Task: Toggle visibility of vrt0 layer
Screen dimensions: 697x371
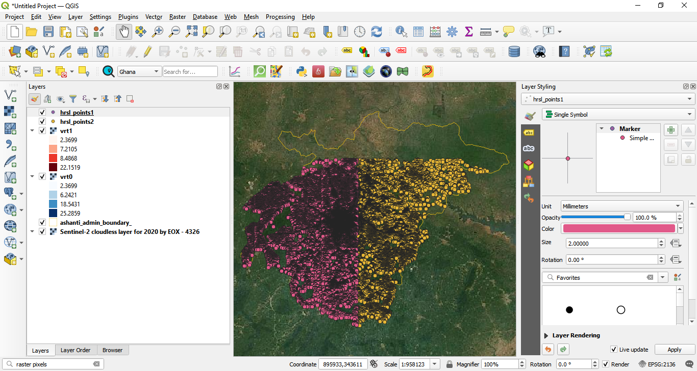Action: pyautogui.click(x=43, y=177)
